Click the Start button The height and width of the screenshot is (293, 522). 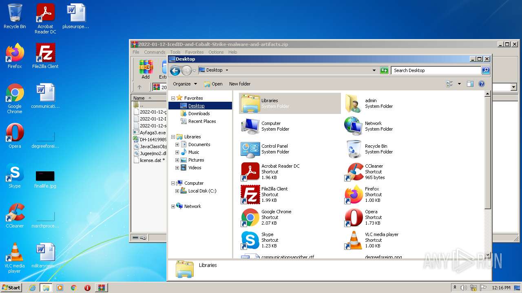[11, 287]
